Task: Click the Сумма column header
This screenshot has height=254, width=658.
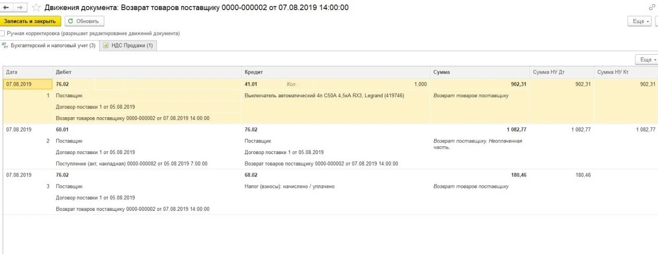Action: pos(441,72)
